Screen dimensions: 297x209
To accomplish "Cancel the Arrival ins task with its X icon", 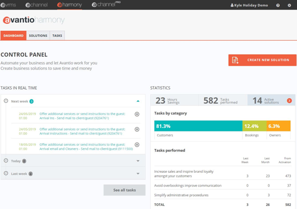I will click(137, 114).
